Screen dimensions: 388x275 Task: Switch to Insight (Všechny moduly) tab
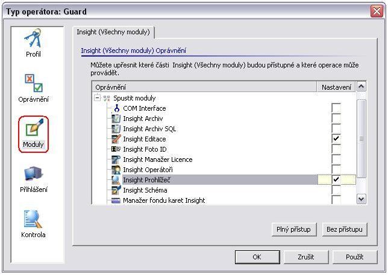(113, 32)
